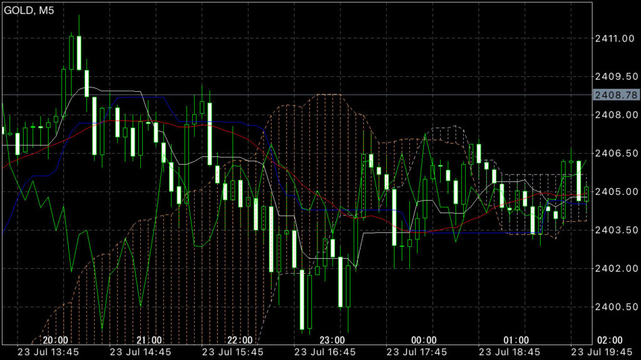Screen dimensions: 641x360
Task: Click the GOLD, M5 chart title
Action: [x=29, y=10]
